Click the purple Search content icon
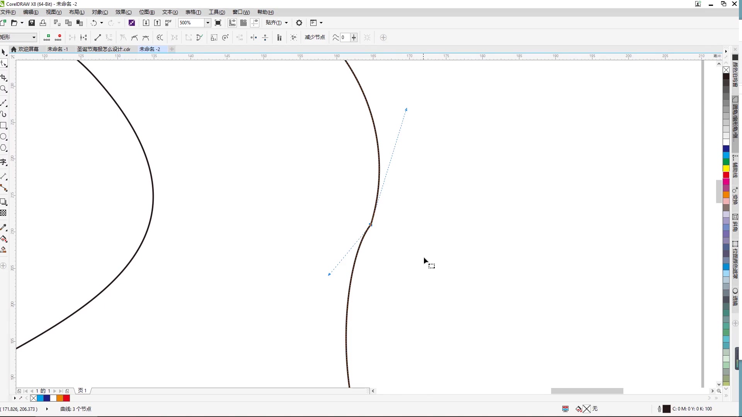 click(132, 23)
